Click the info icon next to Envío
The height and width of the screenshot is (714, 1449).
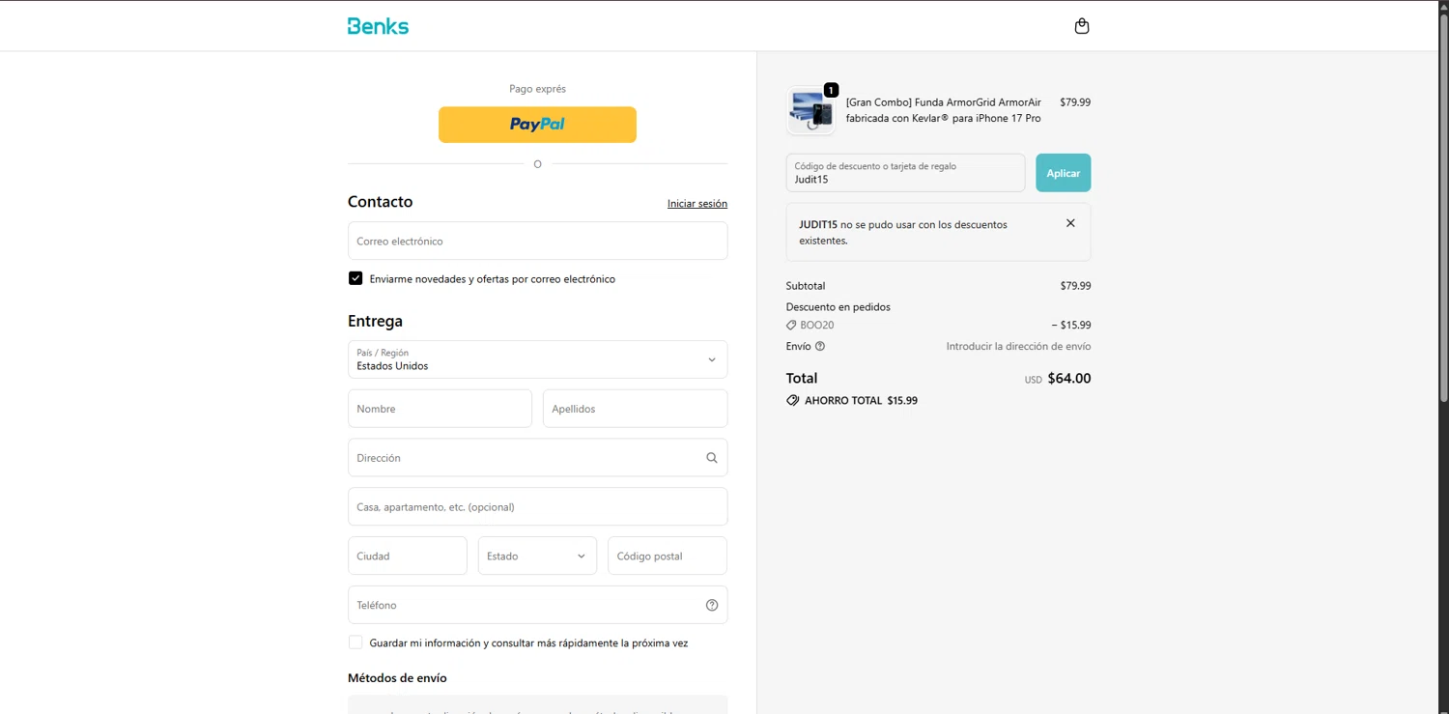tap(820, 346)
